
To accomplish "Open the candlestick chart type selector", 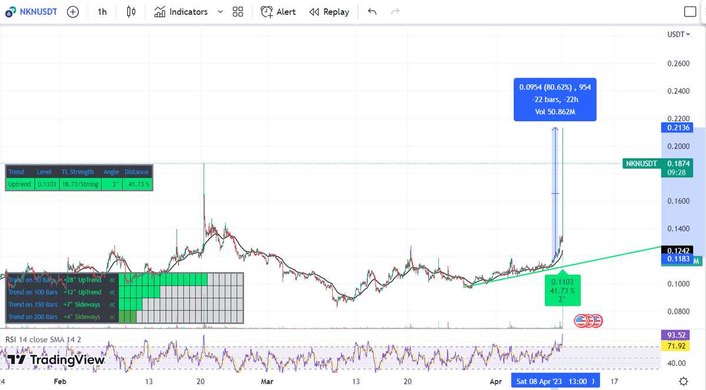I will point(131,12).
